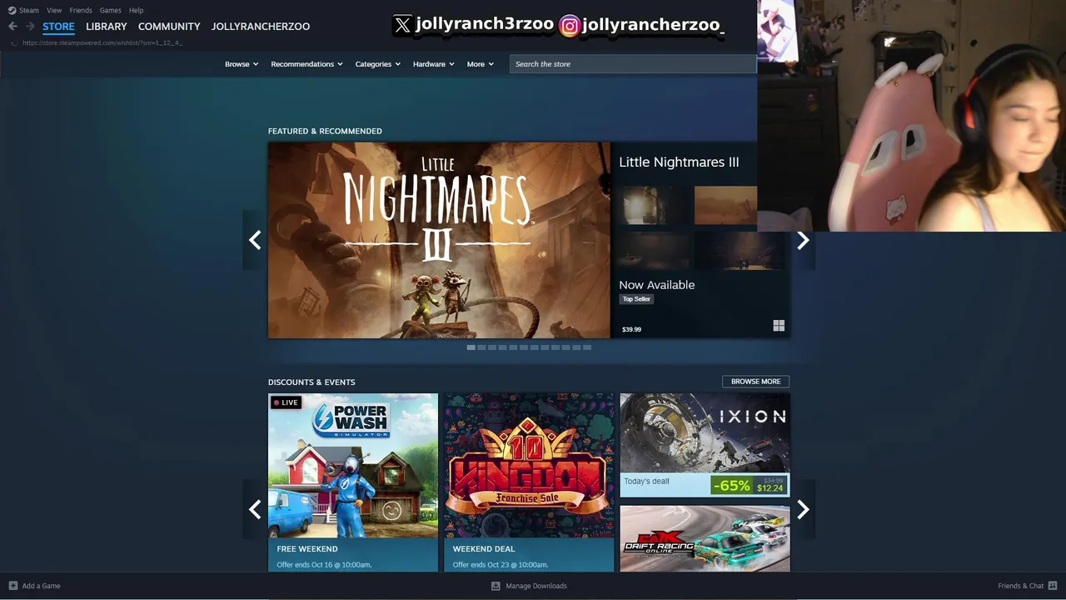Click the BROWSE MORE button
1066x600 pixels.
tap(755, 382)
